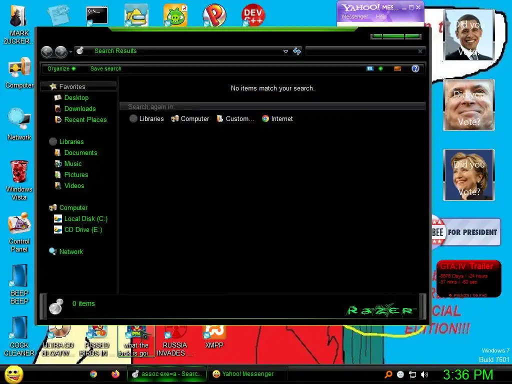Click the GTA:IV Trailer countdown gadget
Viewport: 512px width, 384px height.
click(468, 278)
